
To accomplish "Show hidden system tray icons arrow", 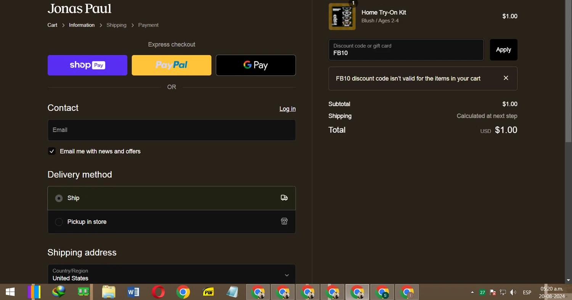I will (x=472, y=292).
